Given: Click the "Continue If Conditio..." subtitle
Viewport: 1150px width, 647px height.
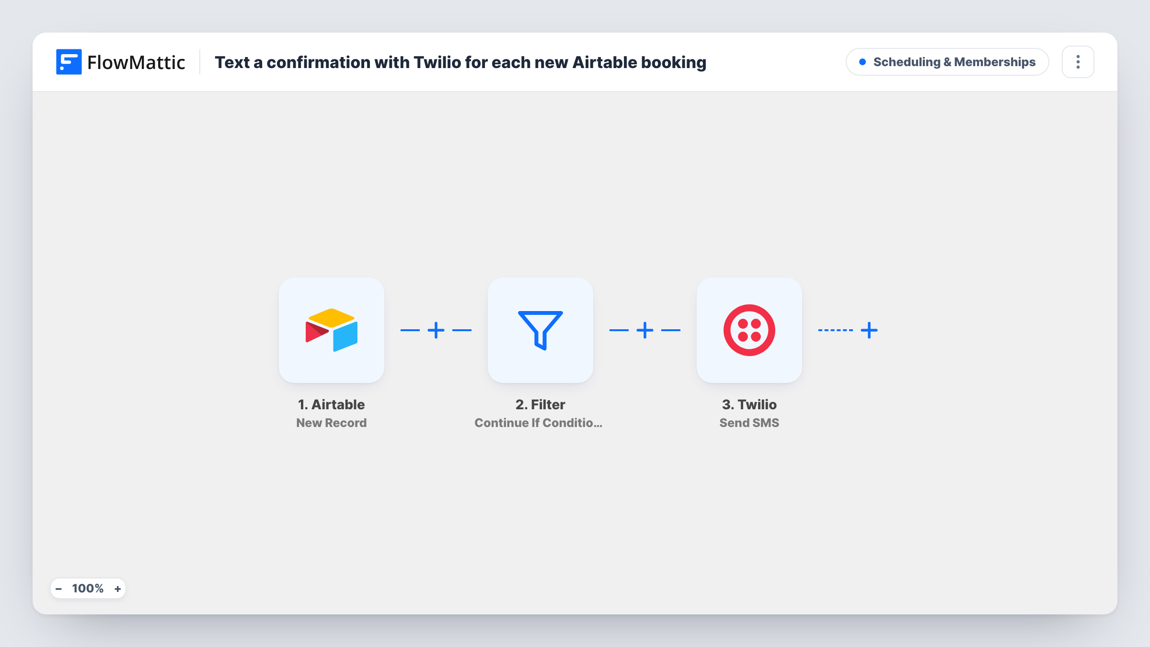Looking at the screenshot, I should [538, 423].
